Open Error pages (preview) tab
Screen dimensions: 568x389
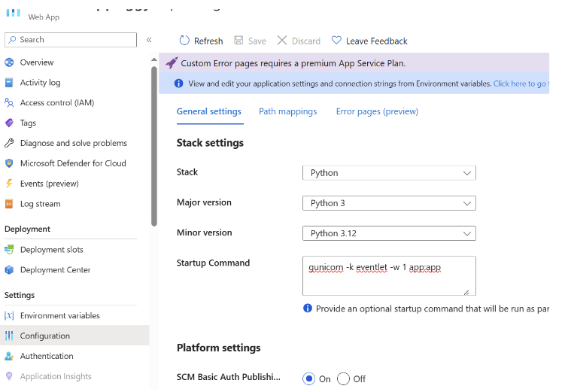coord(377,111)
